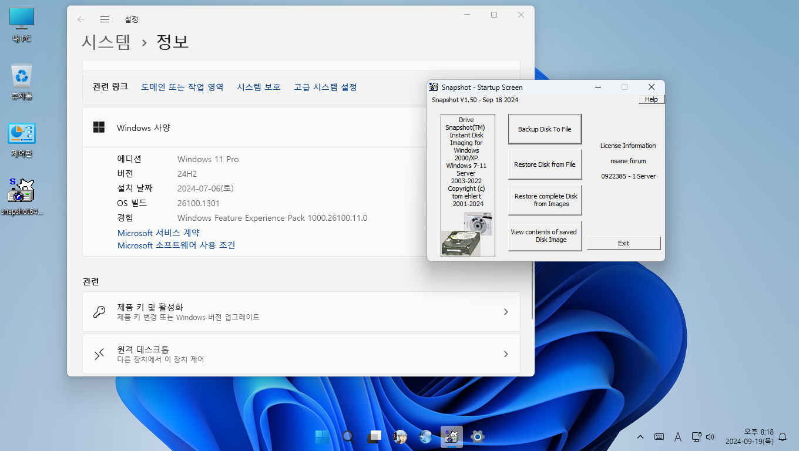The height and width of the screenshot is (451, 799).
Task: Minimize the Snapshot window
Action: 597,87
